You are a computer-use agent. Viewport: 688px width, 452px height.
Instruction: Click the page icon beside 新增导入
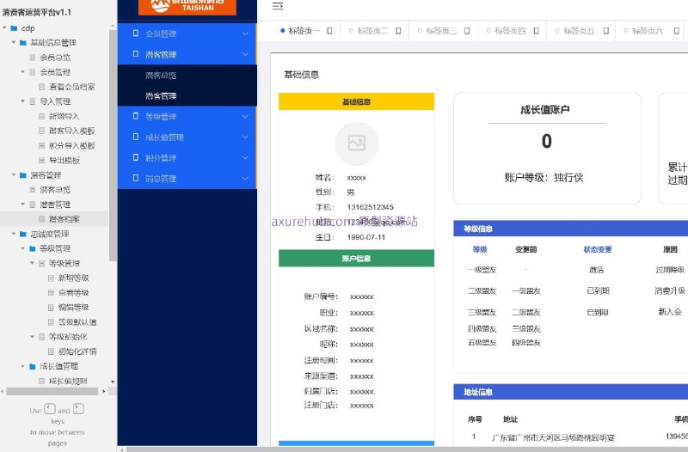(x=41, y=116)
